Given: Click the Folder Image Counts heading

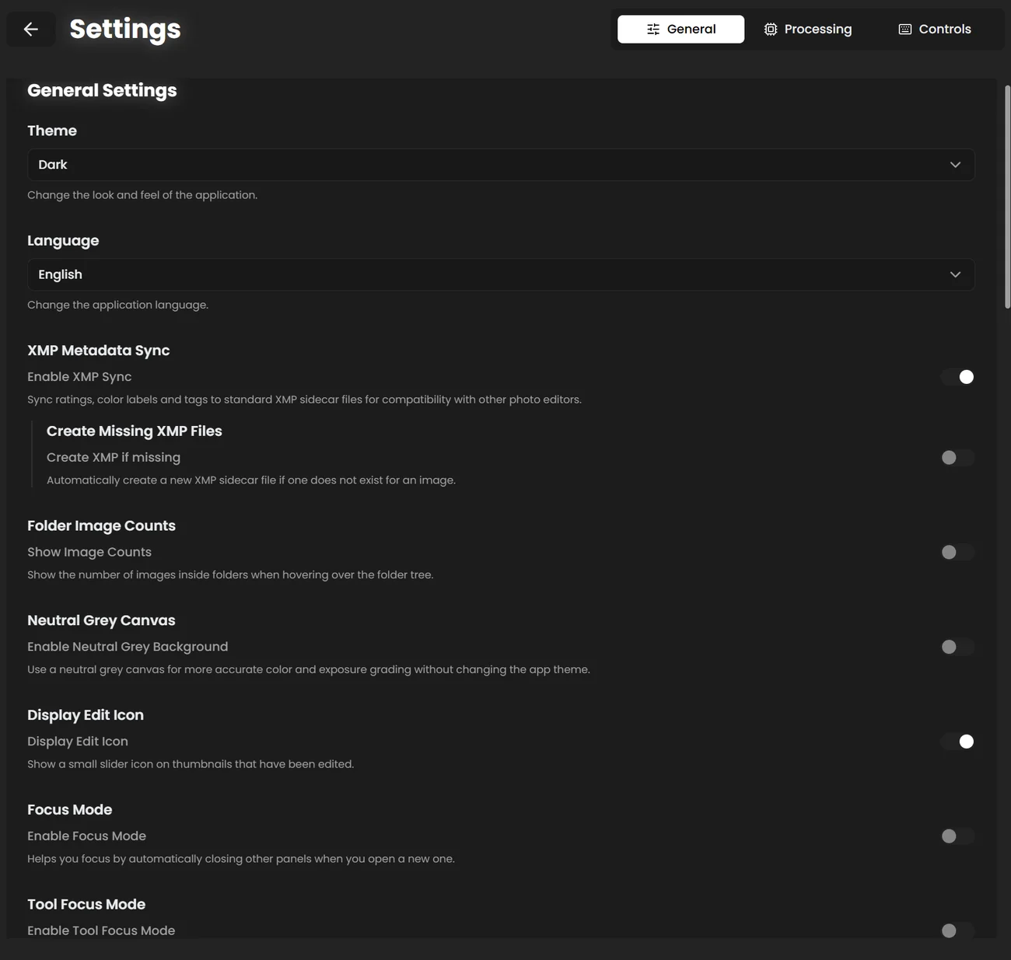Looking at the screenshot, I should click(x=101, y=525).
